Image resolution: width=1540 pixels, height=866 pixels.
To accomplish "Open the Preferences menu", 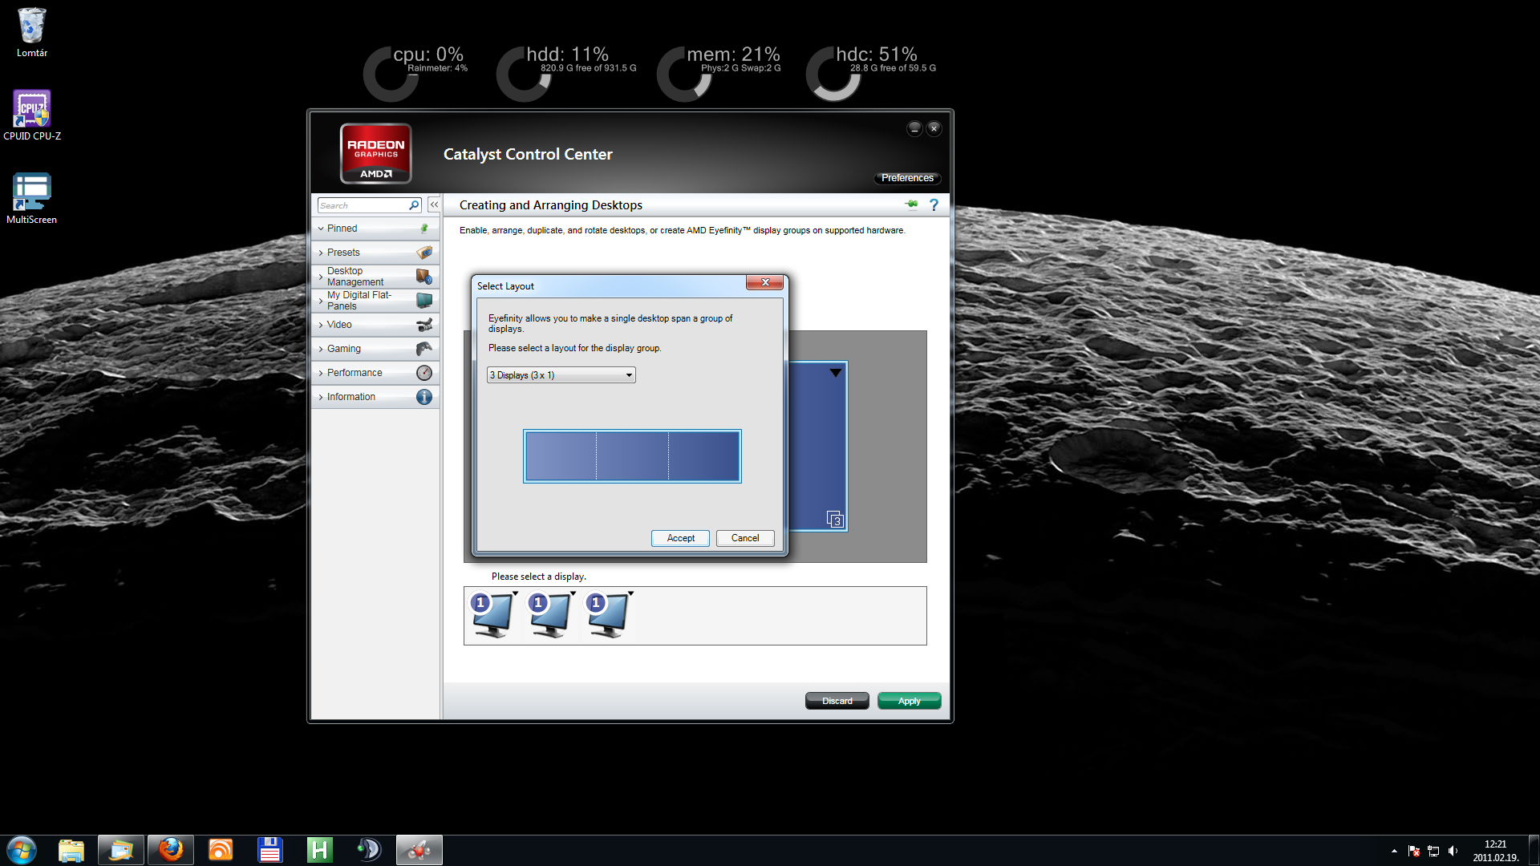I will [907, 178].
